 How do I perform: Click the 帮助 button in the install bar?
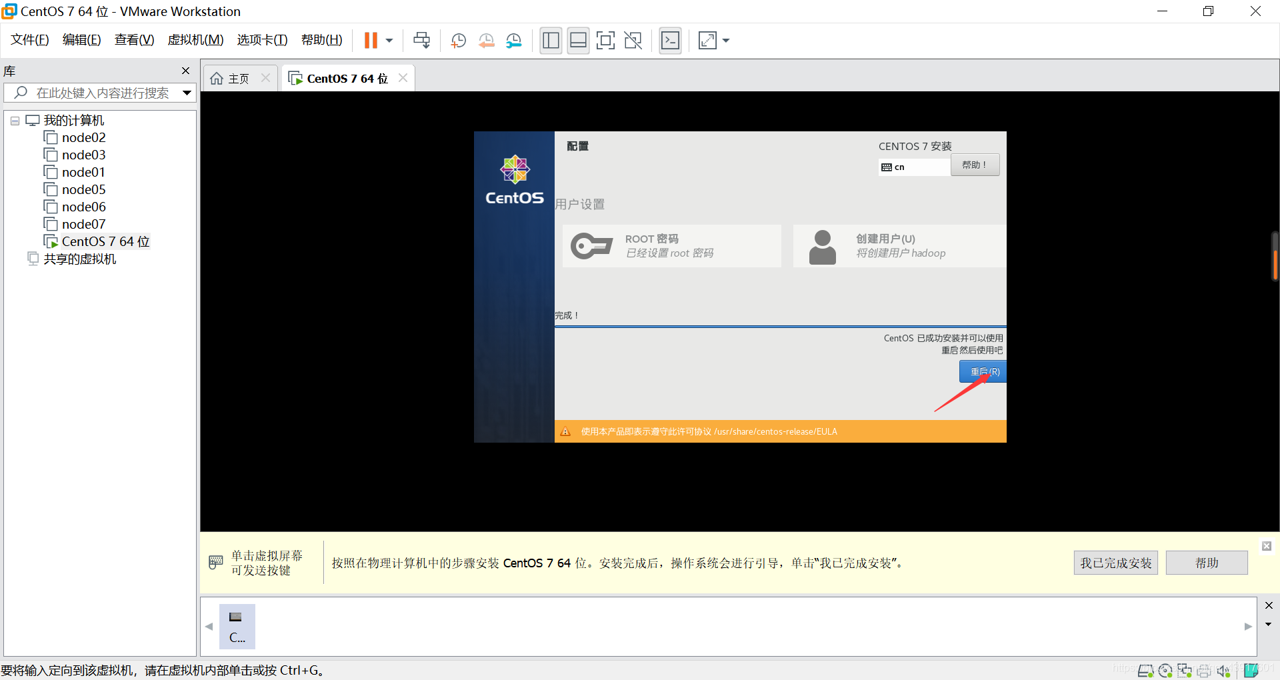[x=1207, y=563]
